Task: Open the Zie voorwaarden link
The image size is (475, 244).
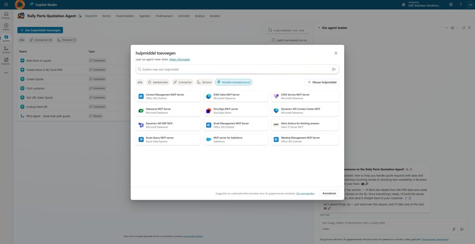Action: [x=305, y=193]
